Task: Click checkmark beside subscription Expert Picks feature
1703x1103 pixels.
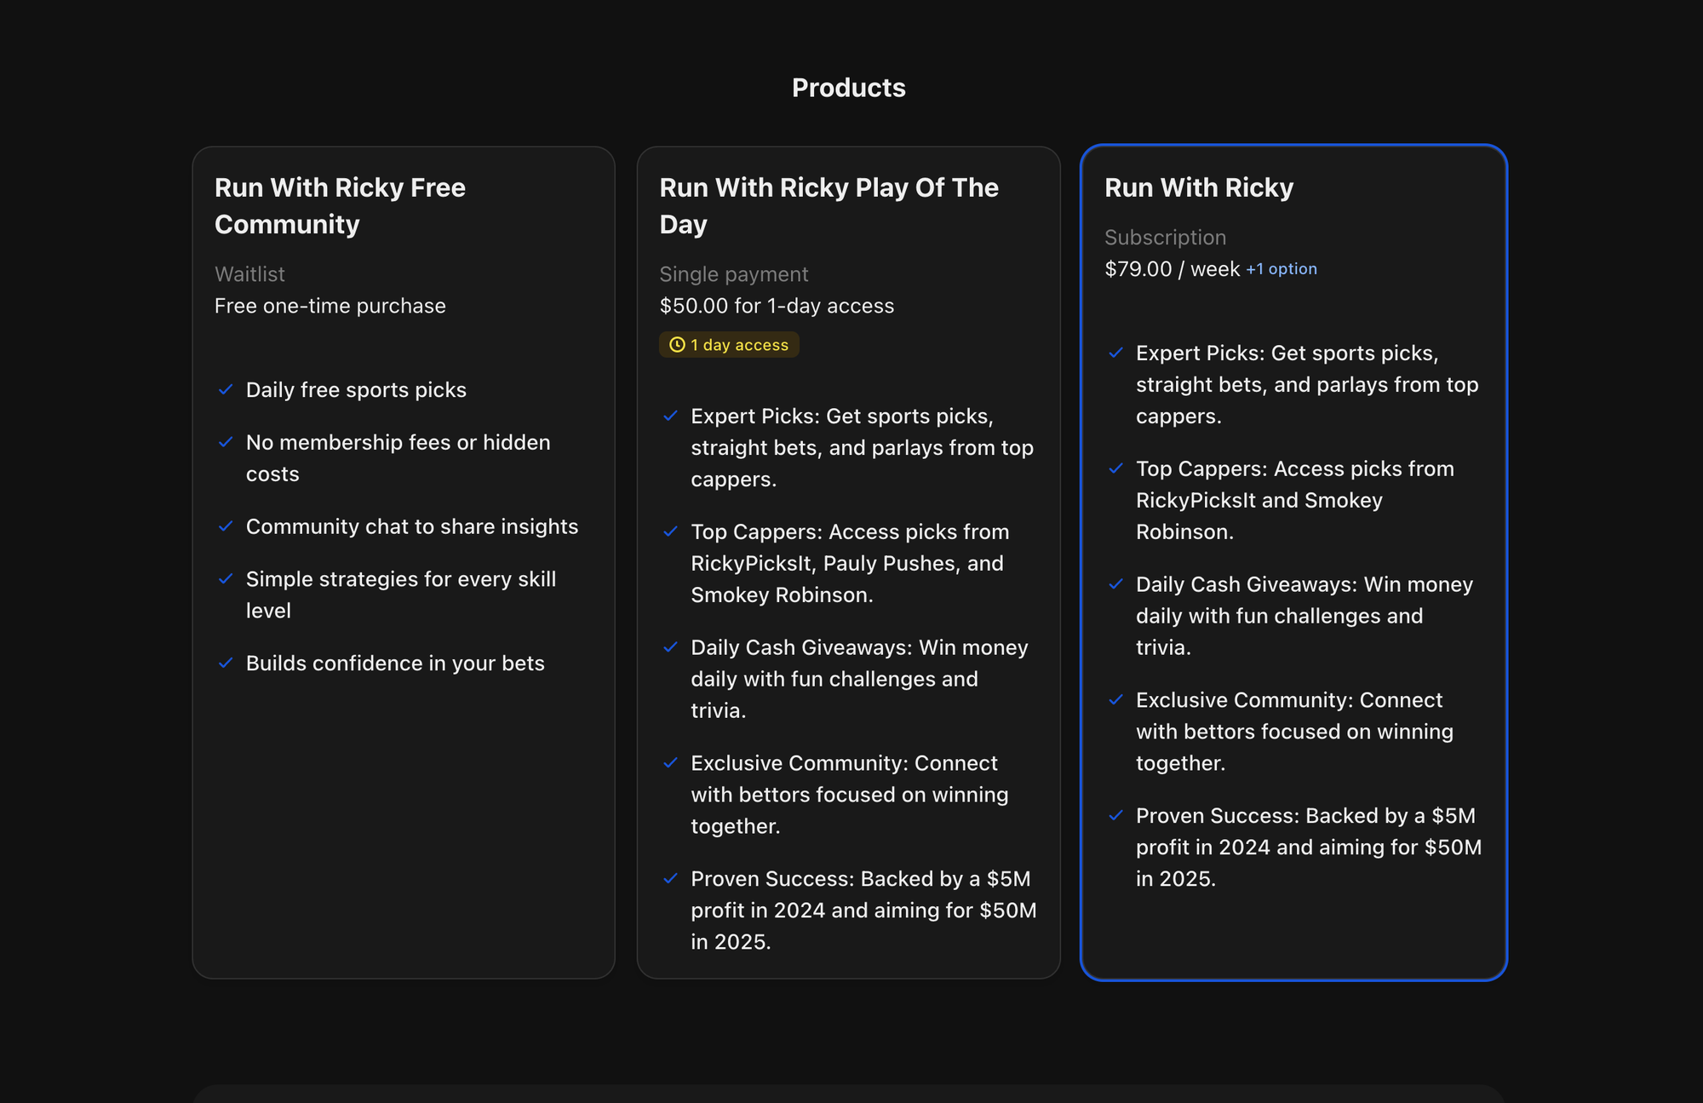Action: click(1115, 353)
